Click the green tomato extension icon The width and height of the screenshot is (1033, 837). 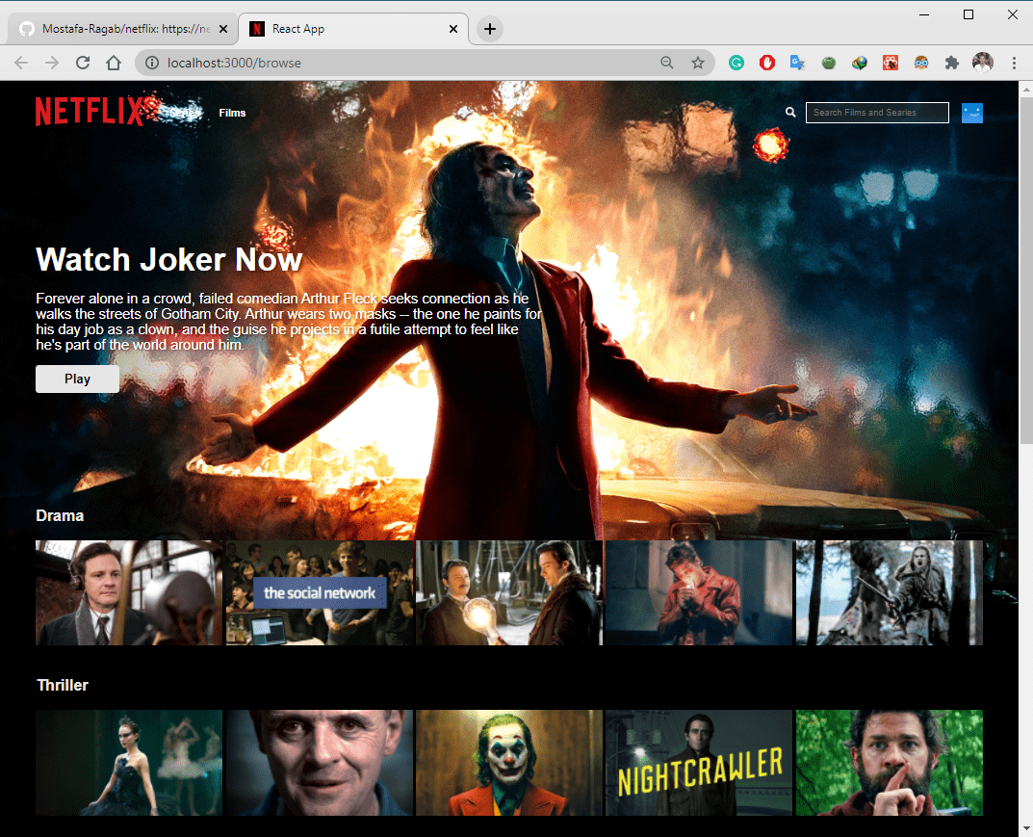(829, 63)
